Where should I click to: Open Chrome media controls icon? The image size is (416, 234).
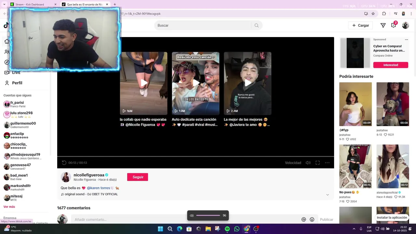(396, 14)
